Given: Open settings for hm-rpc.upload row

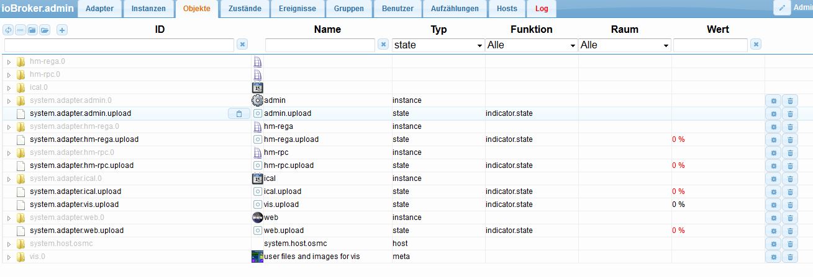Looking at the screenshot, I should click(x=773, y=165).
